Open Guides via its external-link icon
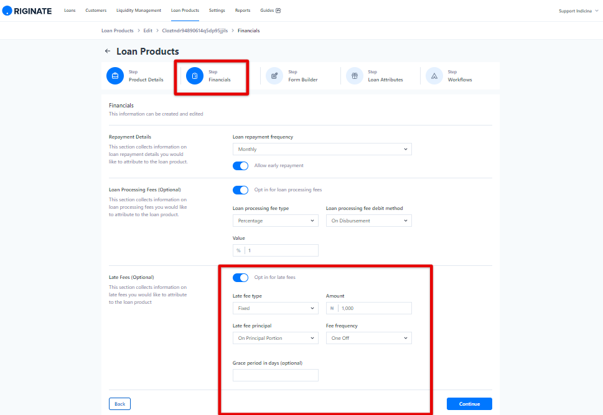This screenshot has height=415, width=603. point(278,10)
